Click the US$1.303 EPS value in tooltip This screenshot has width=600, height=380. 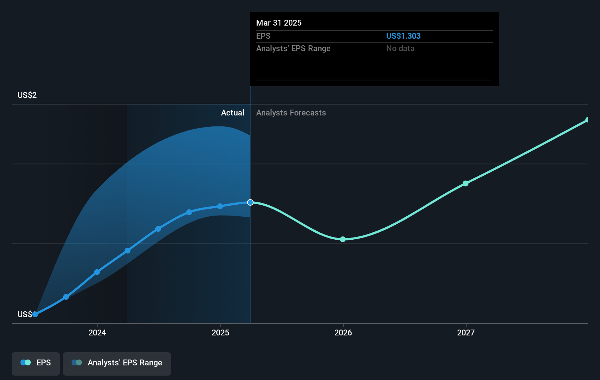403,36
